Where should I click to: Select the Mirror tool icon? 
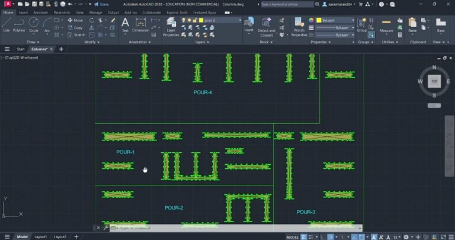point(92,28)
